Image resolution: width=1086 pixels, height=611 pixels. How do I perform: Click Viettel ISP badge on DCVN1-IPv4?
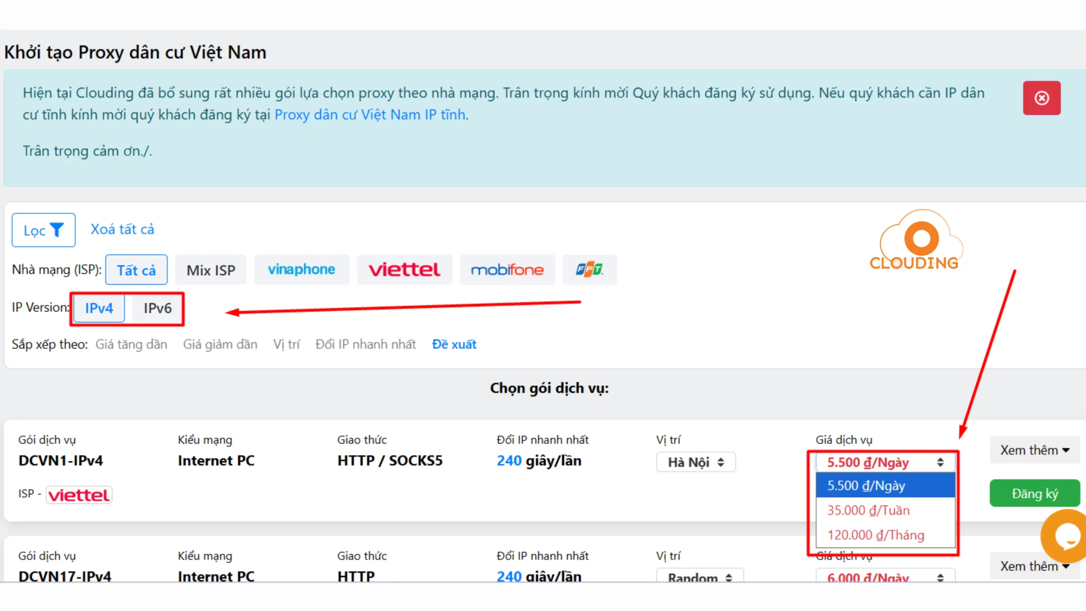(x=79, y=495)
